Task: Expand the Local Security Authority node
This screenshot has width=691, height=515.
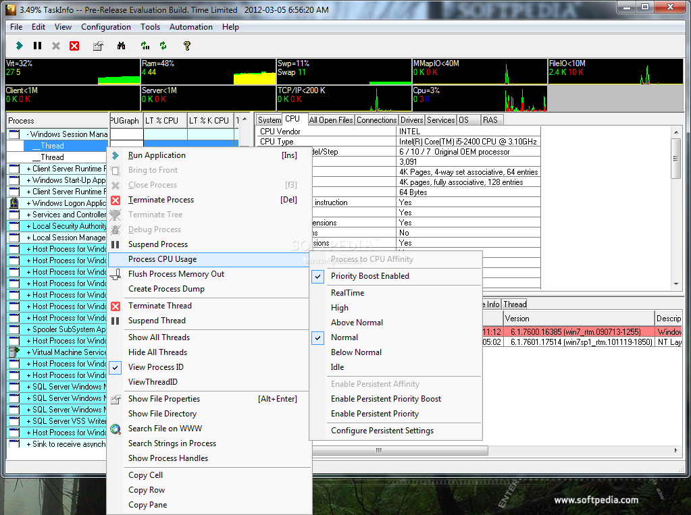Action: pos(28,226)
